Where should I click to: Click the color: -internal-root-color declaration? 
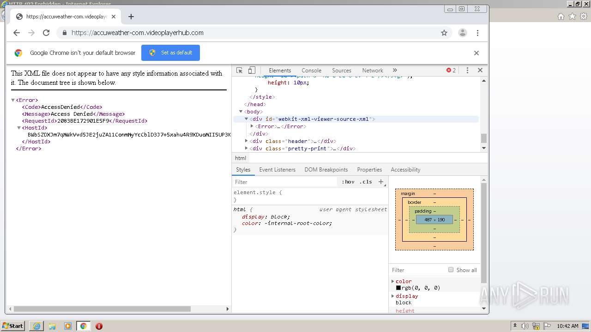coord(287,223)
